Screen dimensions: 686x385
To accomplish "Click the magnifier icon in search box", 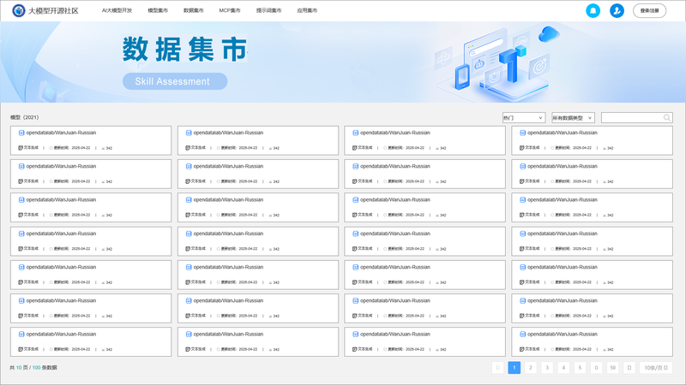I will coord(667,117).
